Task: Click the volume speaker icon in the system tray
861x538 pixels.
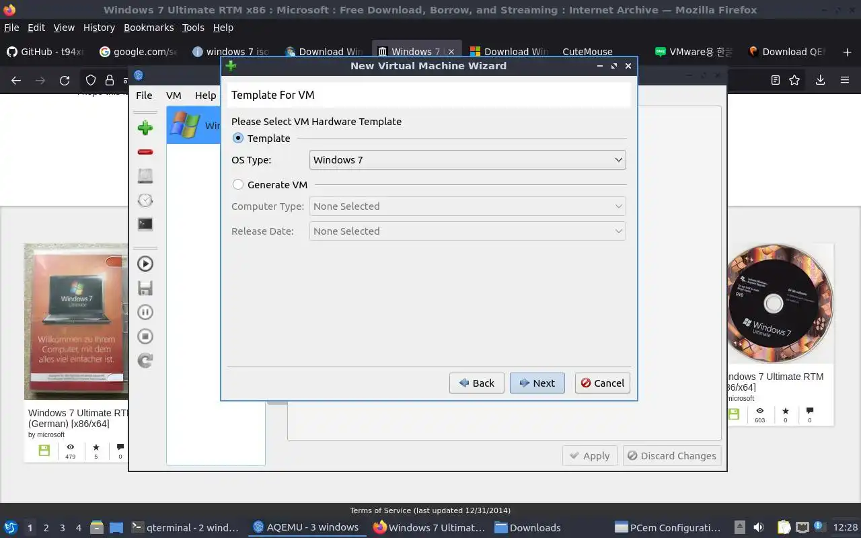Action: click(x=759, y=527)
